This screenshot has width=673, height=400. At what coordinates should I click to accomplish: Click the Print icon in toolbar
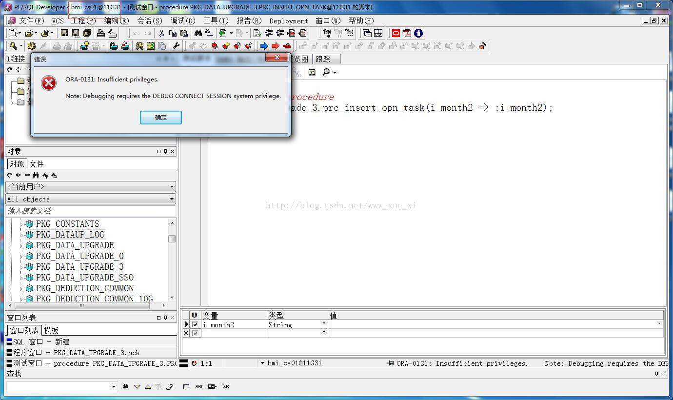[100, 33]
